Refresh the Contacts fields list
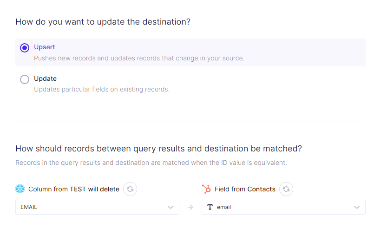 click(286, 189)
